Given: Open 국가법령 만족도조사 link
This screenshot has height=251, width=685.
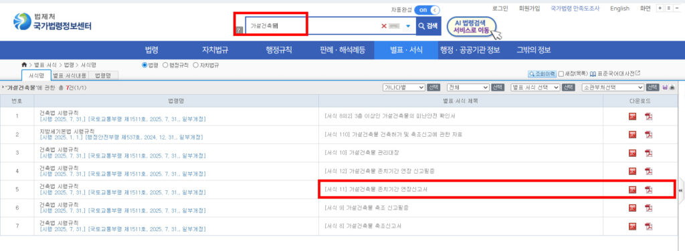Looking at the screenshot, I should 575,8.
